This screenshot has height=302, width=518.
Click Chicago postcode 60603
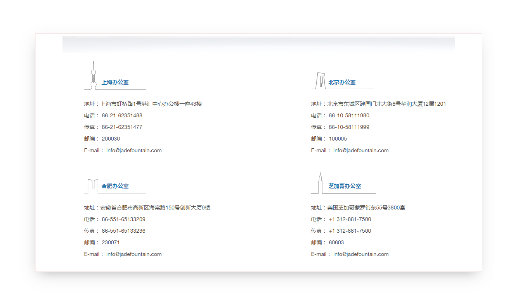(336, 243)
